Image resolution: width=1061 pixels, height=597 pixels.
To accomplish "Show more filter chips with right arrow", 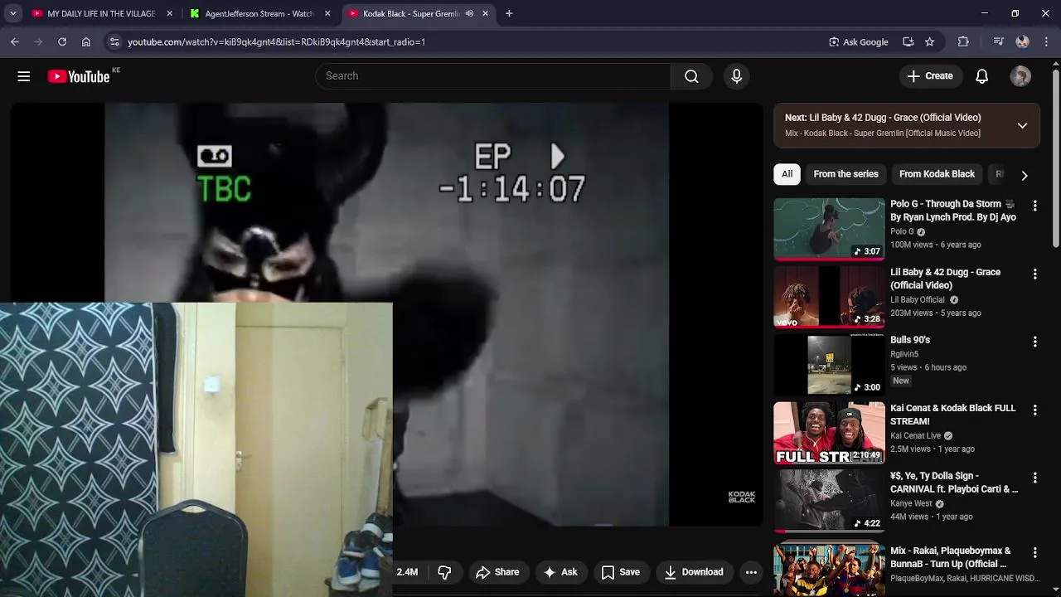I will [x=1025, y=175].
